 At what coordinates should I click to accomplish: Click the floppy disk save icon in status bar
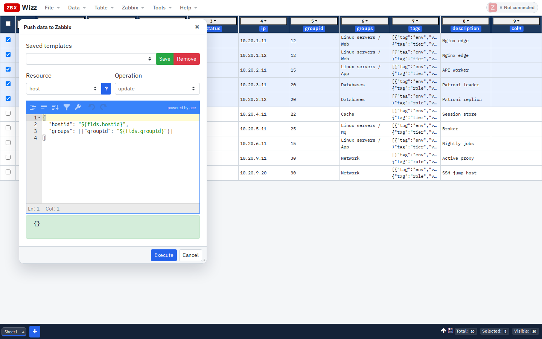point(450,331)
